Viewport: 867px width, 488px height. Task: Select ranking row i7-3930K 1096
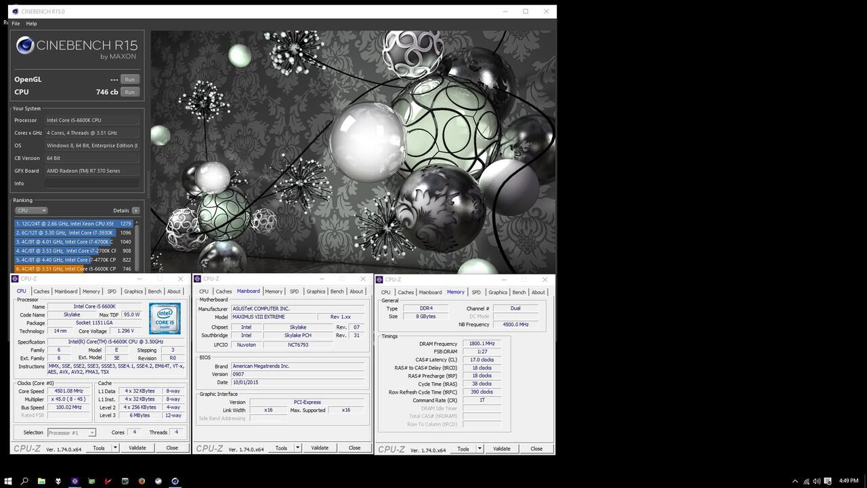(73, 232)
